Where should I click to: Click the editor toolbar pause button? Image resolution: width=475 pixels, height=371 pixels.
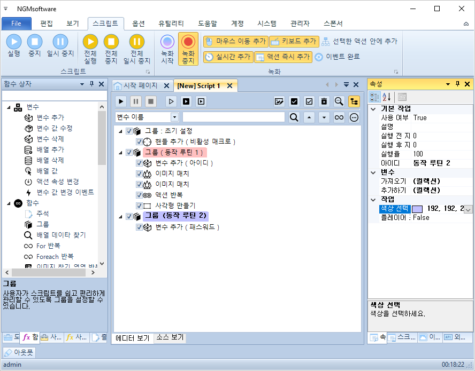click(136, 101)
